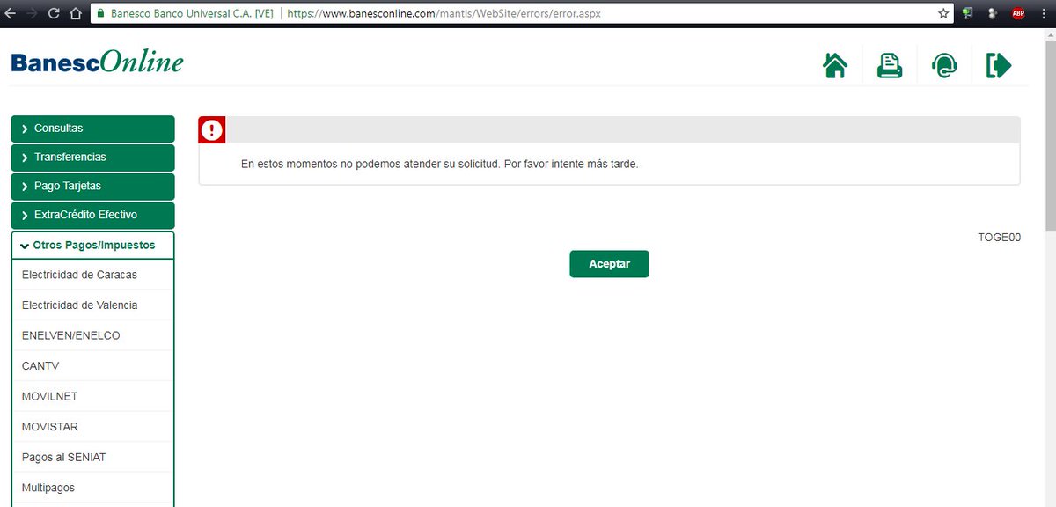Open the browser menu three dots
The width and height of the screenshot is (1056, 507).
click(1044, 13)
